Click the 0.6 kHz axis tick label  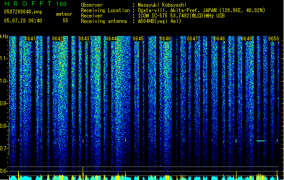click(4, 171)
